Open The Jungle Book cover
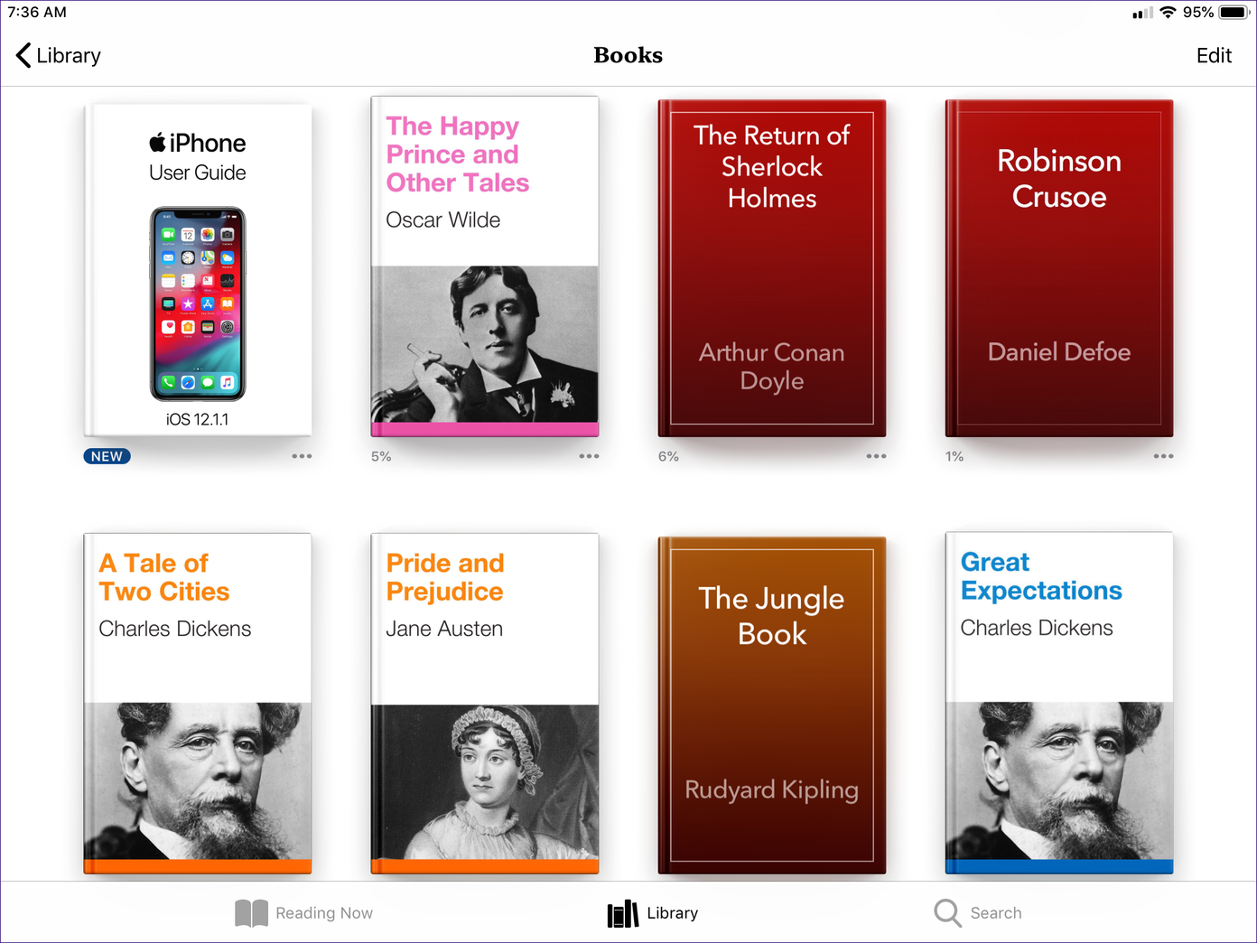This screenshot has width=1257, height=943. [772, 705]
